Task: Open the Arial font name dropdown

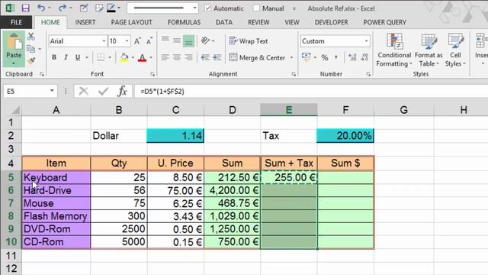Action: pos(104,41)
